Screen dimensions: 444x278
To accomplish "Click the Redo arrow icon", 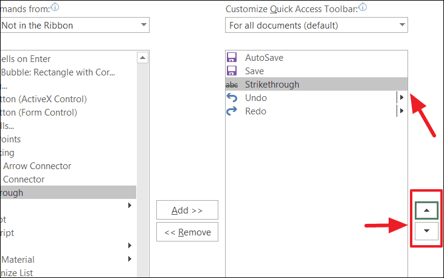I will click(231, 111).
